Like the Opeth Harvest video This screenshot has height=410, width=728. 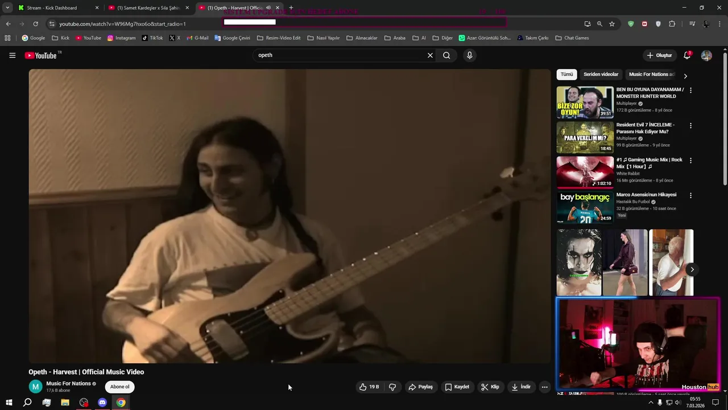[369, 387]
